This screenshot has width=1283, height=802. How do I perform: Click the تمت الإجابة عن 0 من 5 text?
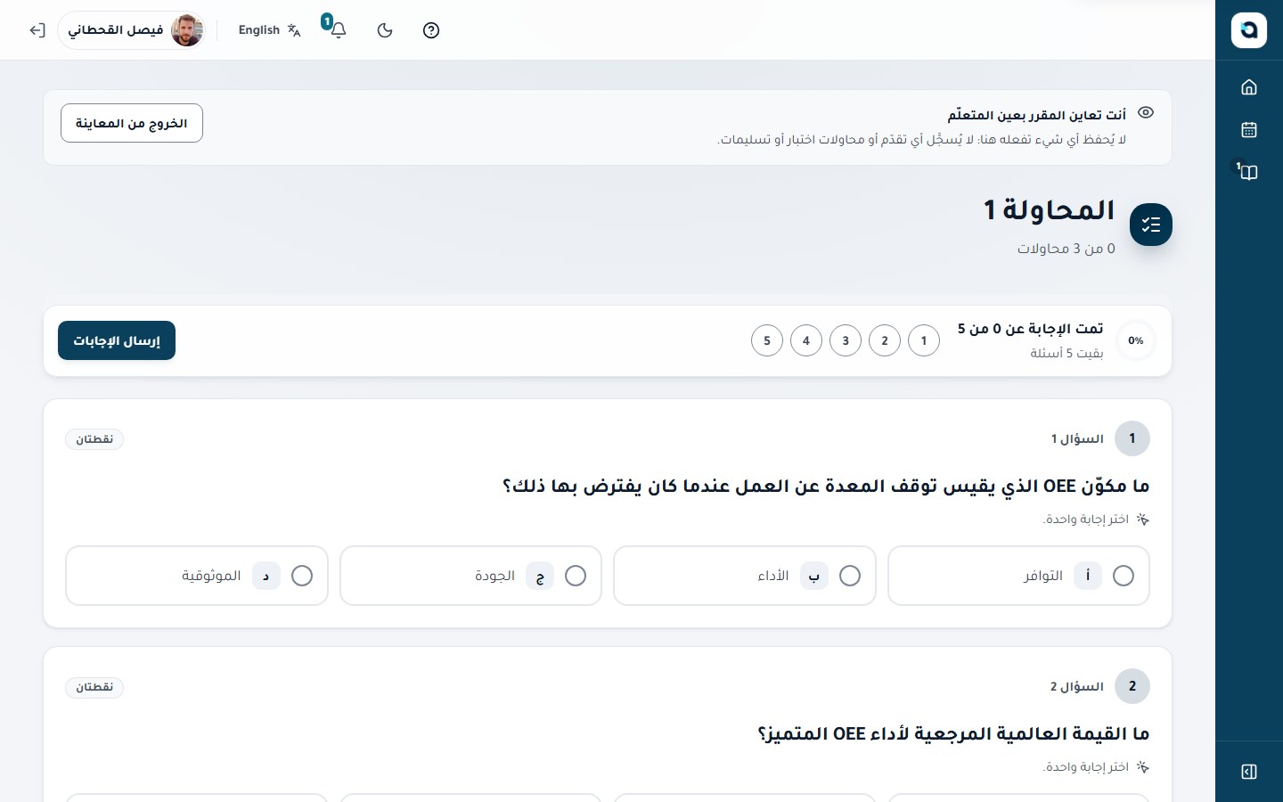click(x=1031, y=329)
